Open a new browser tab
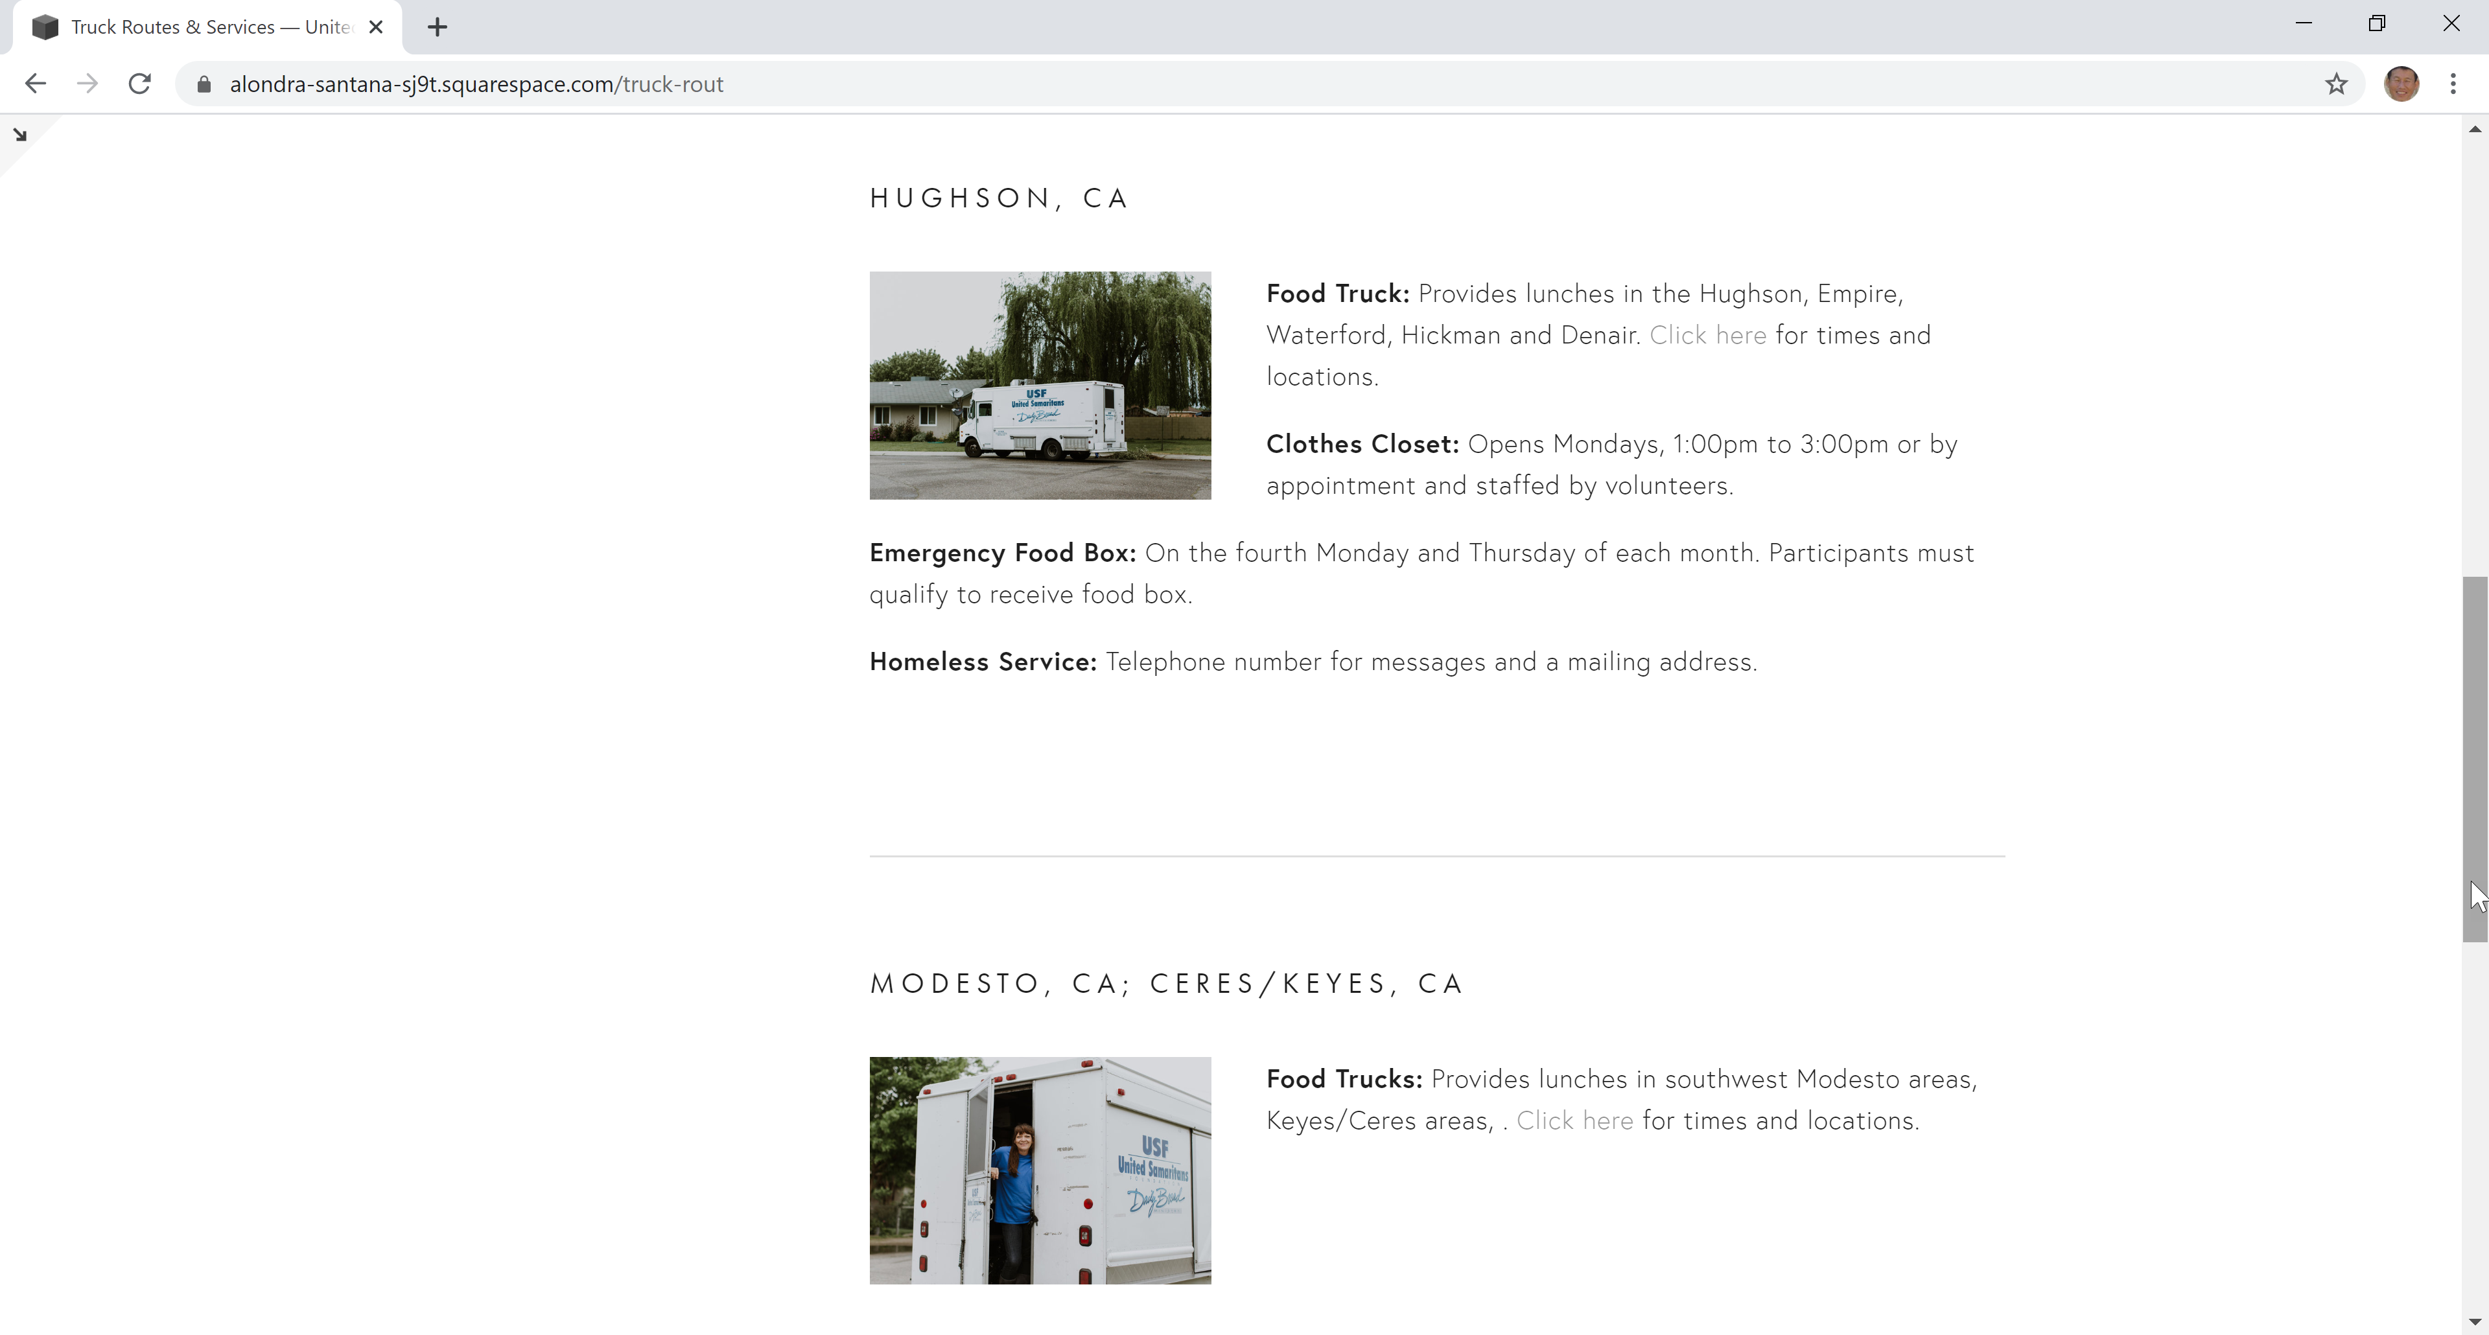This screenshot has width=2489, height=1335. (438, 27)
